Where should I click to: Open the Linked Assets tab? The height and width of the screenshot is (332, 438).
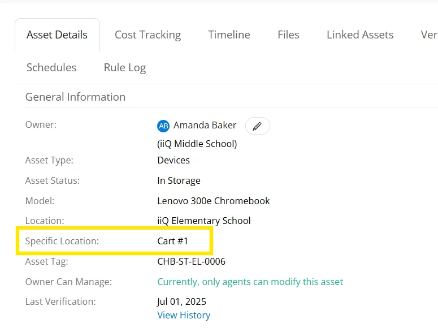(360, 35)
